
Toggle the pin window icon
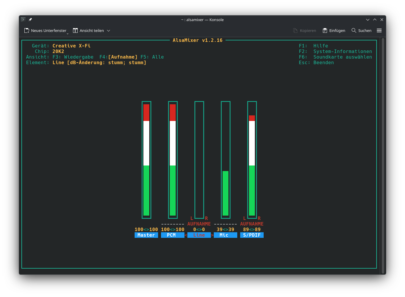click(x=30, y=20)
